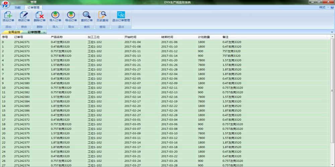This screenshot has height=167, width=335.
Task: Close the 订单管理 document tab
Action: click(44, 32)
